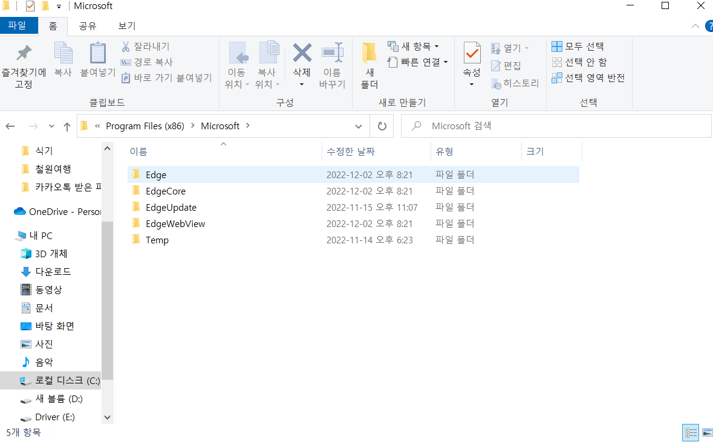Create a New folder (새 폴더)
The image size is (713, 442).
pos(370,65)
